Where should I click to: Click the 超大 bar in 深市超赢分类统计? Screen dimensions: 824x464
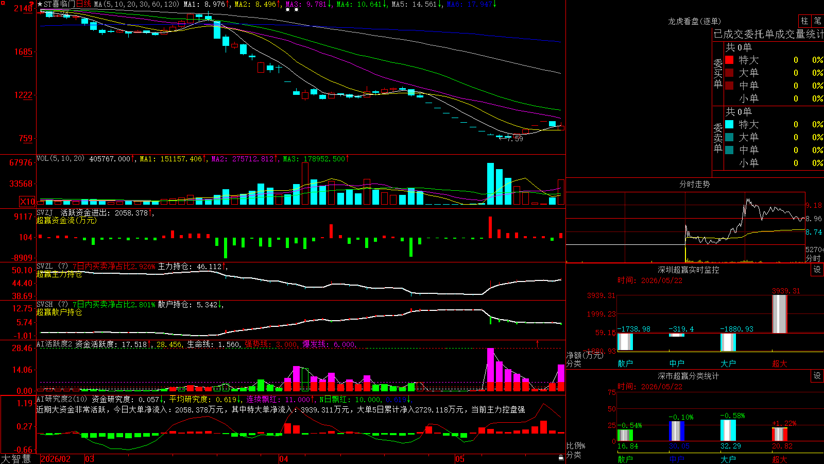[x=780, y=434]
